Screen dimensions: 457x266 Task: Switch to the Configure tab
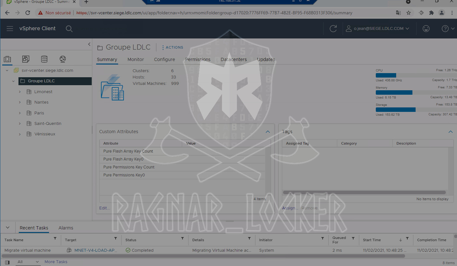point(164,59)
